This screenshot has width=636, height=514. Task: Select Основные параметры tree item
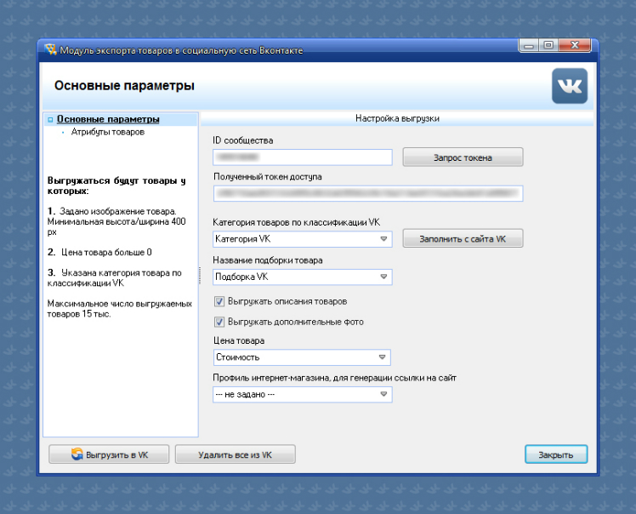tap(108, 119)
